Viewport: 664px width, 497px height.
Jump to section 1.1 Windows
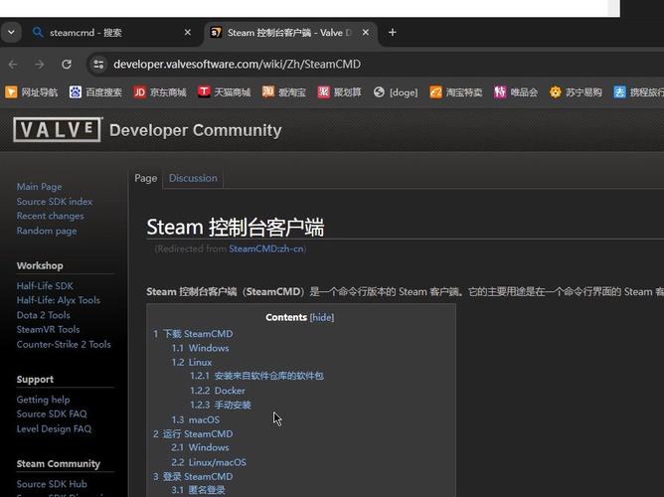pos(201,348)
